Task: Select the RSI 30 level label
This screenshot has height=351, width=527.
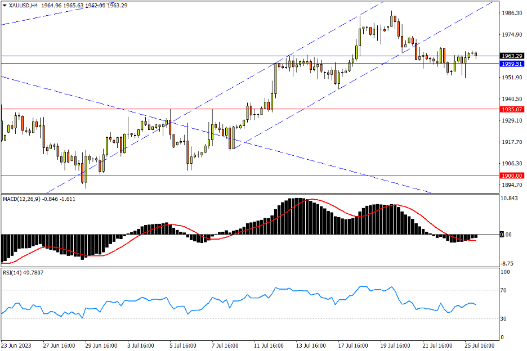Action: pos(504,319)
